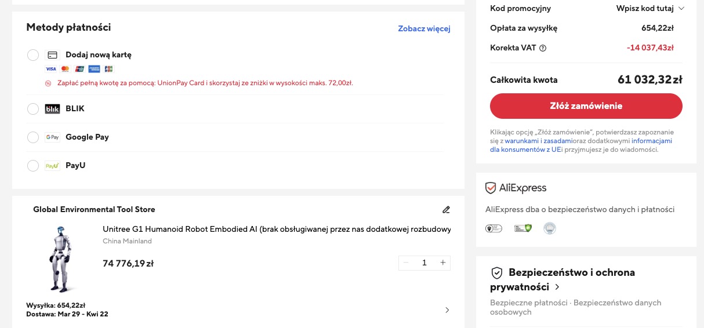Screen dimensions: 704x328
Task: Increase quantity with the plus button
Action: click(x=442, y=263)
